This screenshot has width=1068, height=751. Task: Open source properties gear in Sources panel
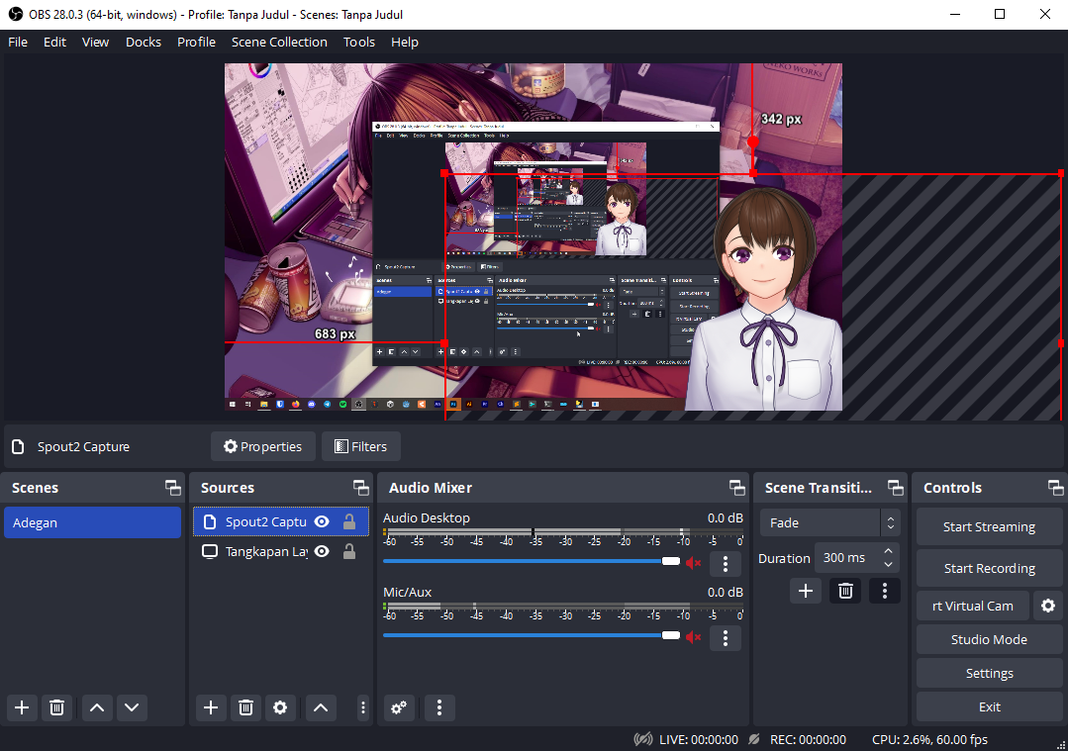280,707
